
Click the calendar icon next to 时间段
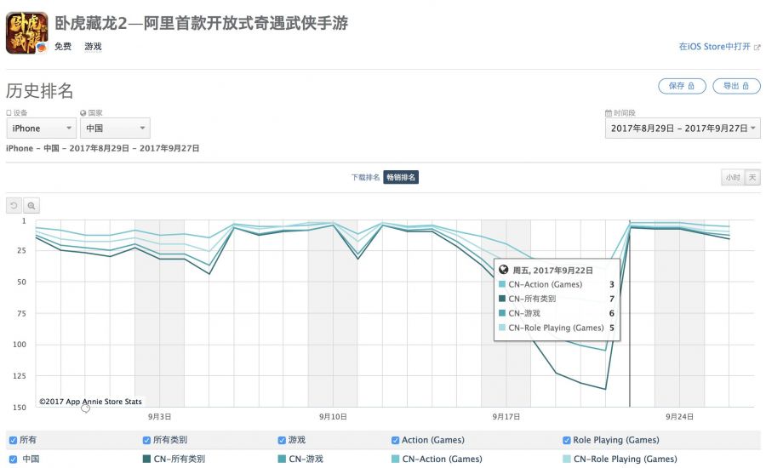[609, 113]
